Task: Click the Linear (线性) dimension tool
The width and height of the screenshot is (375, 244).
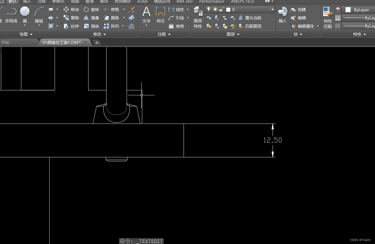Action: [176, 10]
